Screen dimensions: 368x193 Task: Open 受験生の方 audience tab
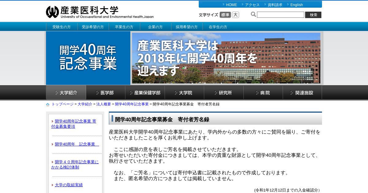point(62,27)
